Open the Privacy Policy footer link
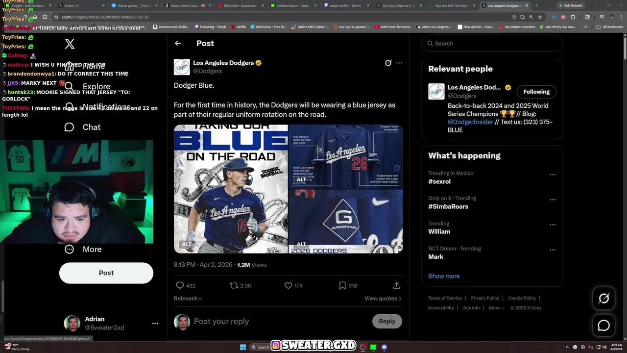 (485, 298)
